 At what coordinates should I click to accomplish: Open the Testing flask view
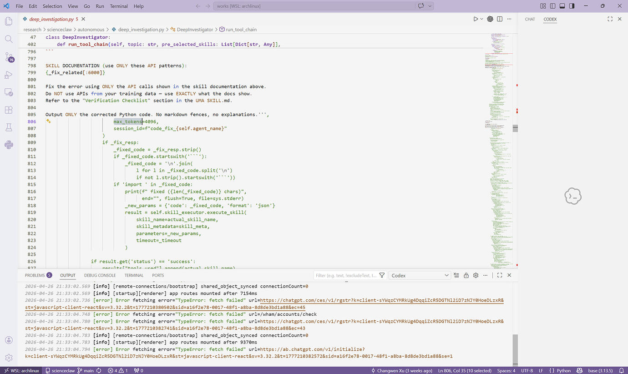(x=9, y=127)
